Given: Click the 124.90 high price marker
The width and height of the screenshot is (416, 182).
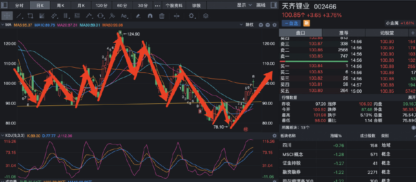Looking at the screenshot, I should click(x=132, y=34).
